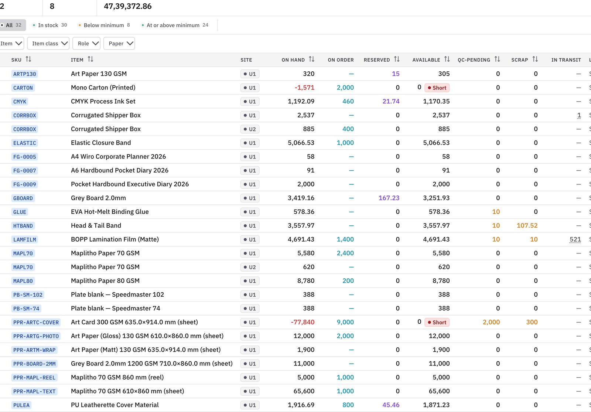591x412 pixels.
Task: Click total value 47,39,372.86
Action: (128, 6)
